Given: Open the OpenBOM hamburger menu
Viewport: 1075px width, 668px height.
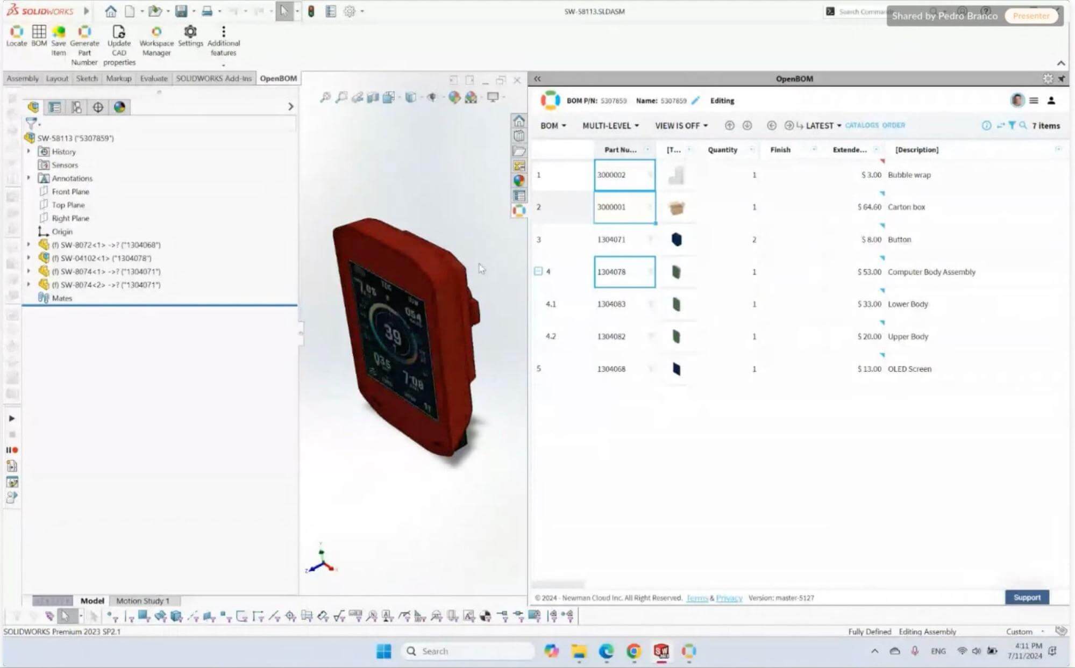Looking at the screenshot, I should tap(1034, 100).
